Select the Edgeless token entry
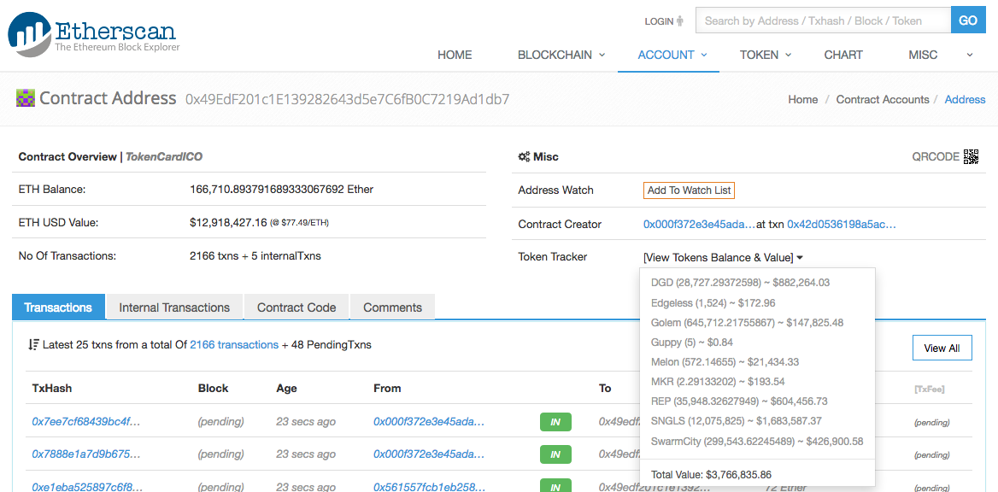 click(x=713, y=303)
